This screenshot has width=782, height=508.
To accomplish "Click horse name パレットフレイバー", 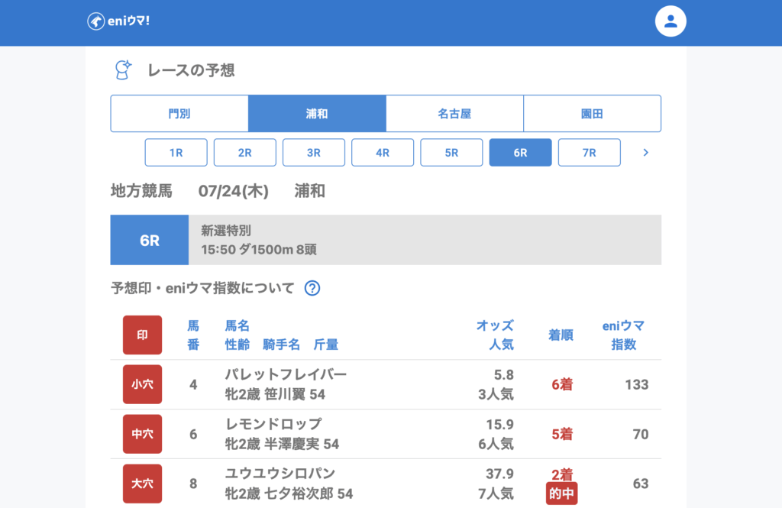I will (x=286, y=374).
